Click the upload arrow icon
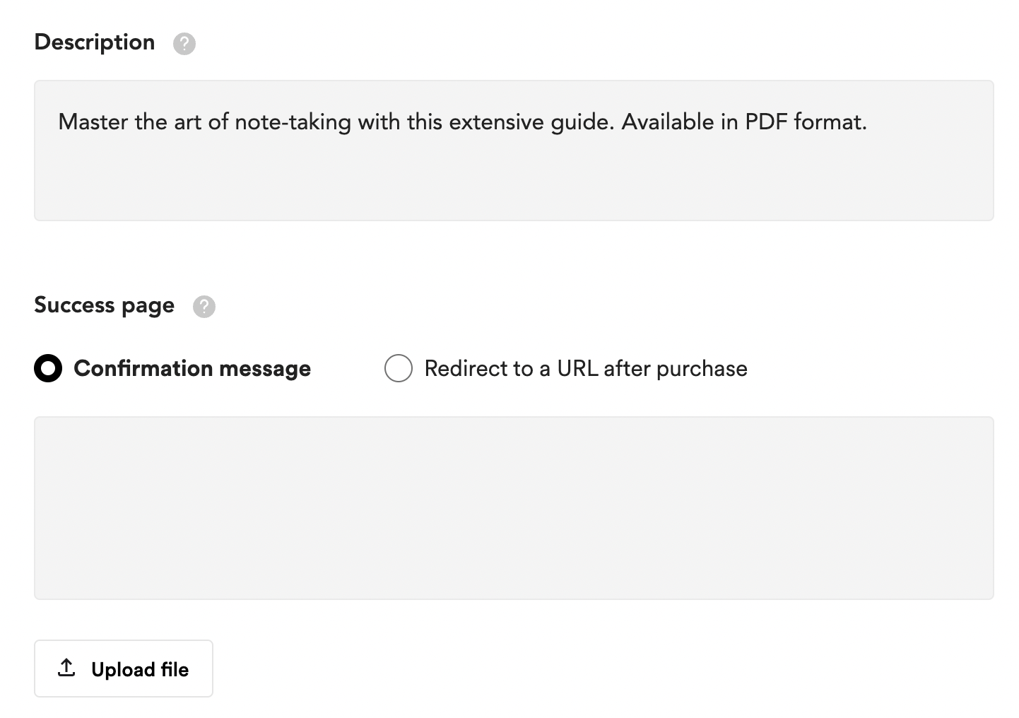 (x=66, y=668)
